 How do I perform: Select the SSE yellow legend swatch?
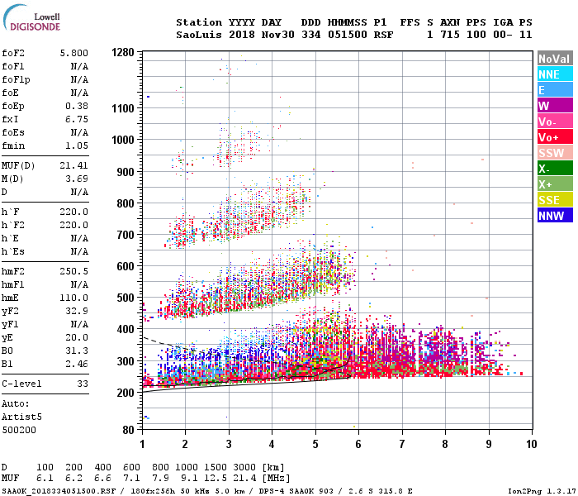tap(555, 200)
